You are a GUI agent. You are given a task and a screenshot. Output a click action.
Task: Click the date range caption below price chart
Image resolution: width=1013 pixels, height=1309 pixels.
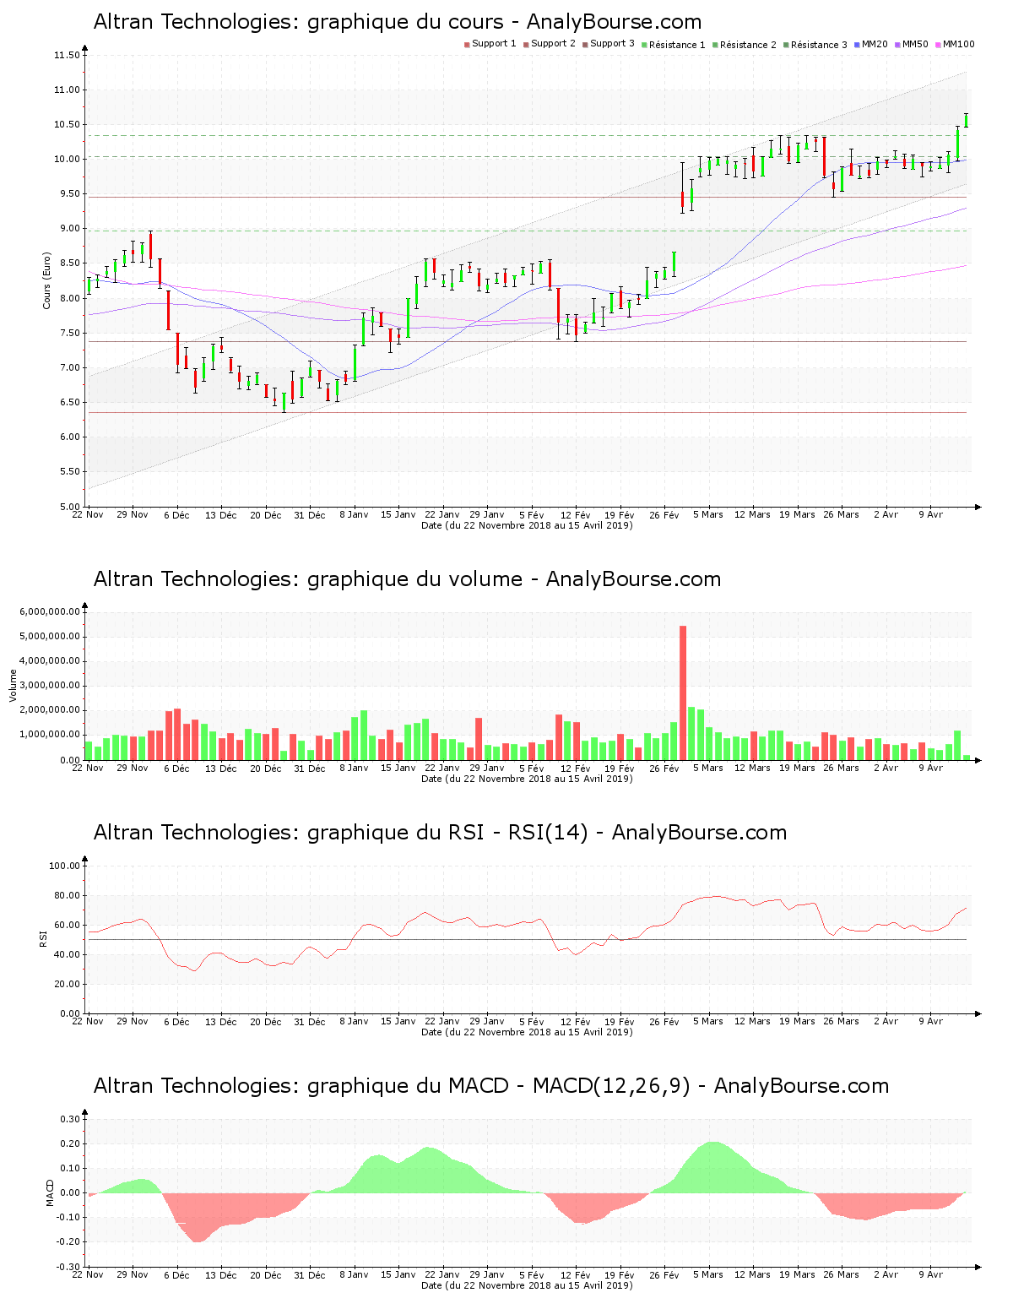coord(527,525)
